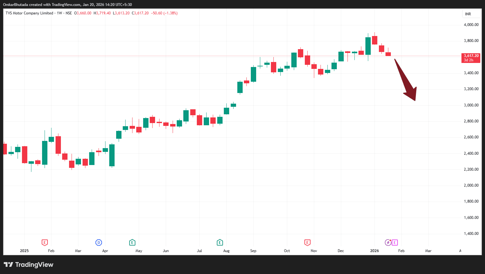Click the 3,200.00 price axis label

[471, 89]
